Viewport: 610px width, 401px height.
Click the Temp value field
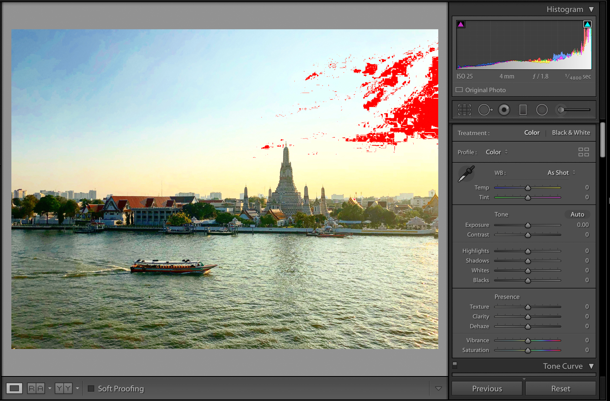(x=587, y=187)
